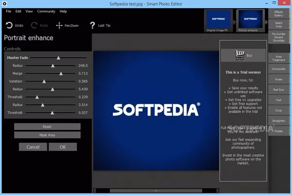Click the Undo arrow icon
The height and width of the screenshot is (195, 292).
coord(9,25)
